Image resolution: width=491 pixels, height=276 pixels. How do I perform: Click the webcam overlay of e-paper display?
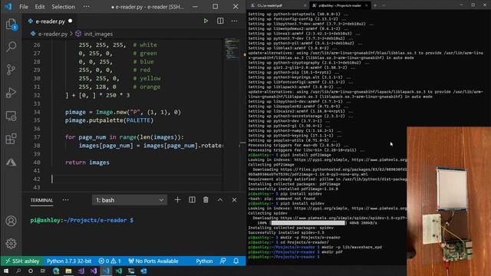pos(449,201)
